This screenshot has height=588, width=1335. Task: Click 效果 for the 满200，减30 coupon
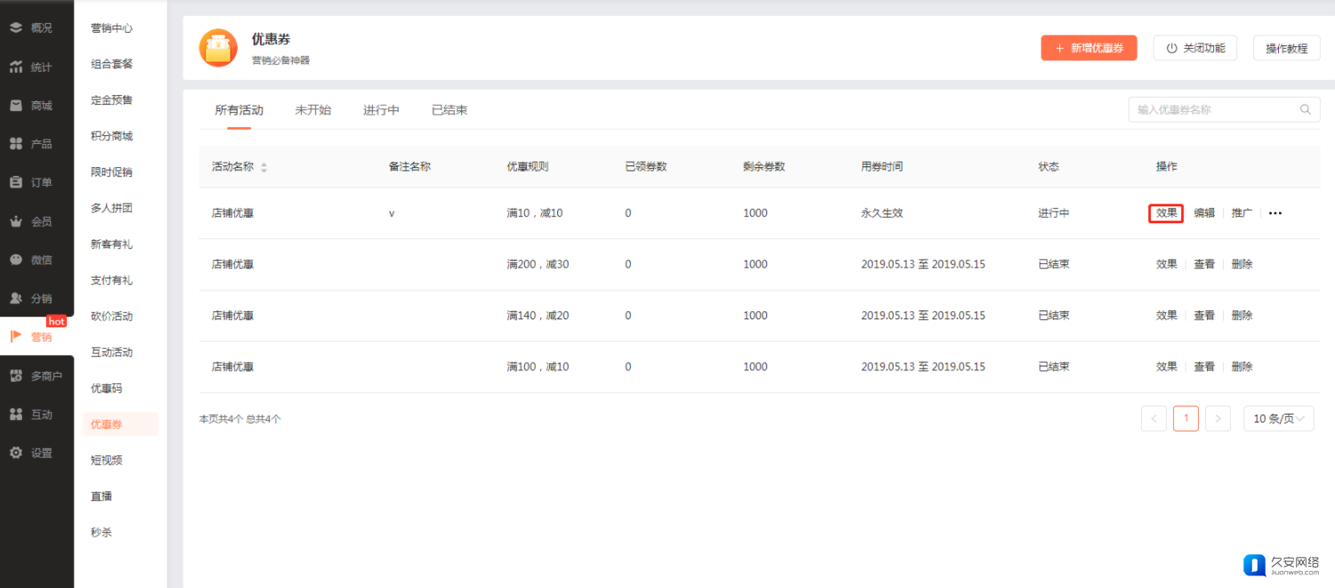pos(1167,264)
